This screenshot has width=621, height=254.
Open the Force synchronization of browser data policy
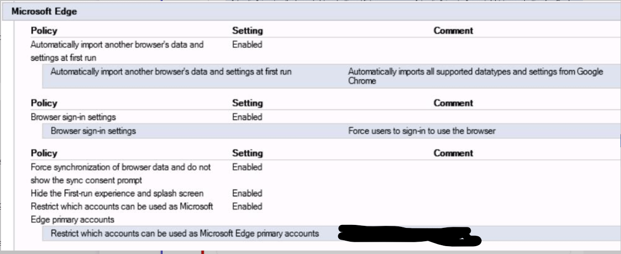coord(121,168)
